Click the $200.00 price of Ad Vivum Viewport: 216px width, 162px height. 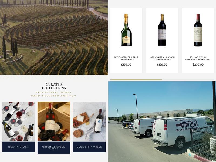[198, 65]
